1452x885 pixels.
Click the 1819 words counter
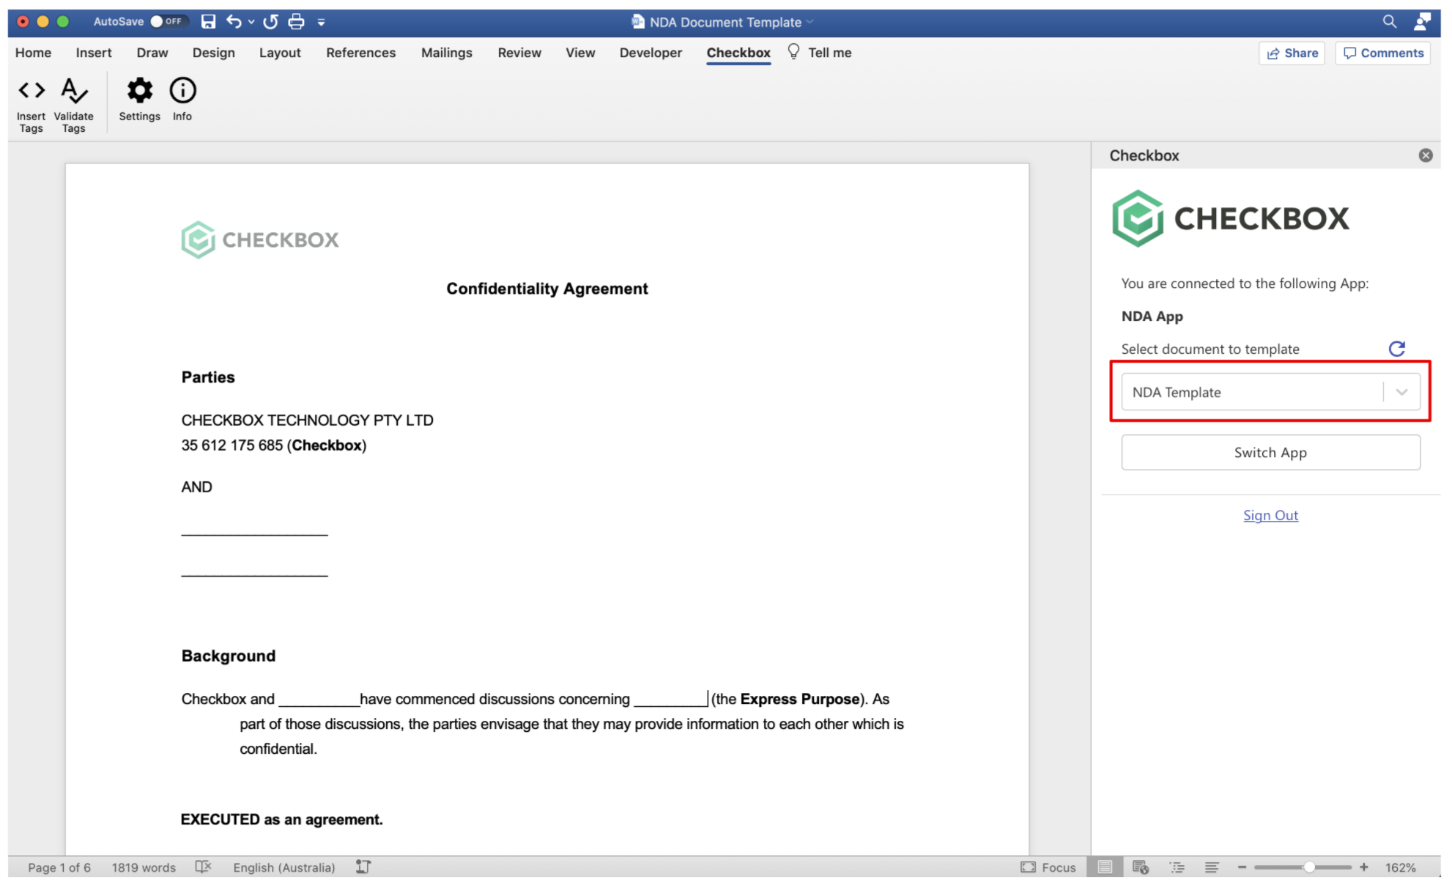click(144, 867)
